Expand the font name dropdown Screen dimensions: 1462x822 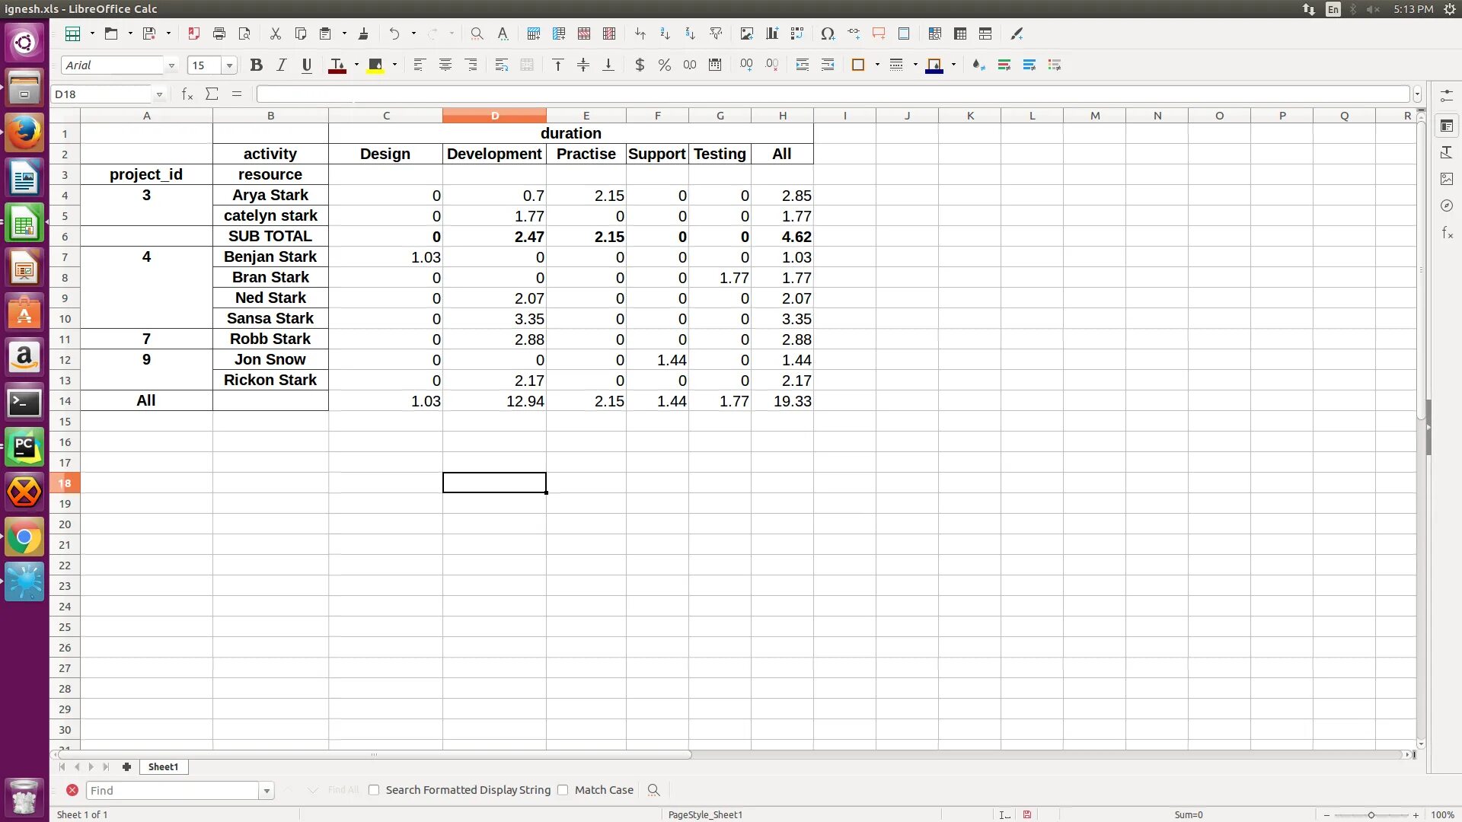pos(171,65)
